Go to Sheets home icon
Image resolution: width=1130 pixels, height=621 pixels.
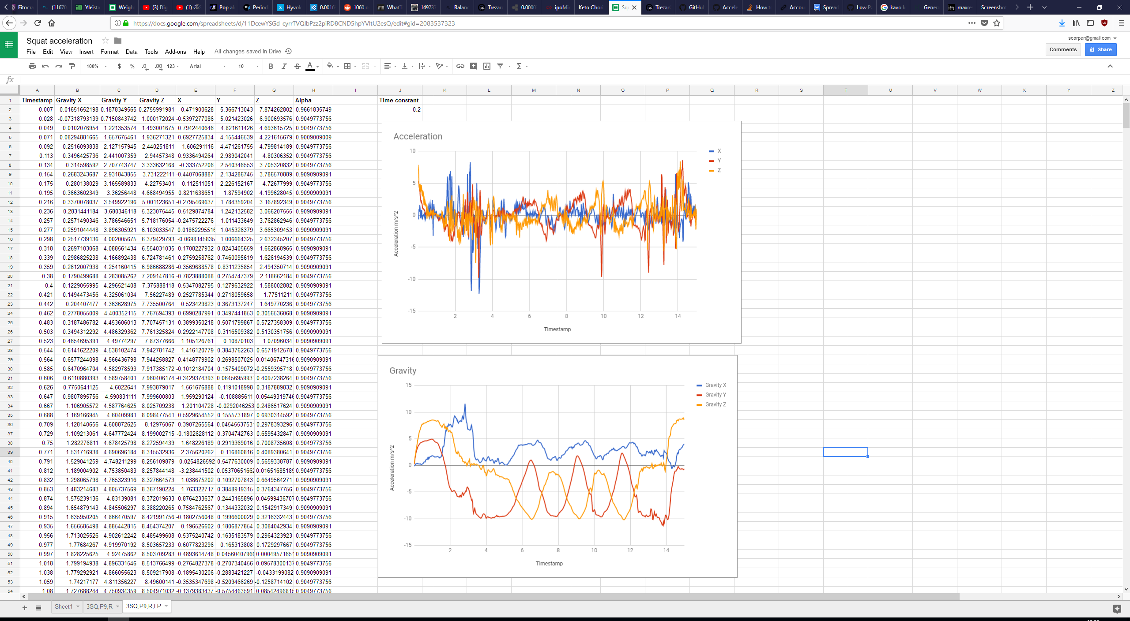9,45
